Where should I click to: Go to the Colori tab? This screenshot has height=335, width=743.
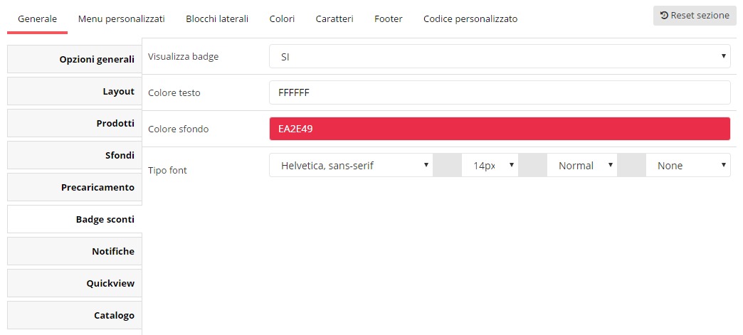pos(282,19)
